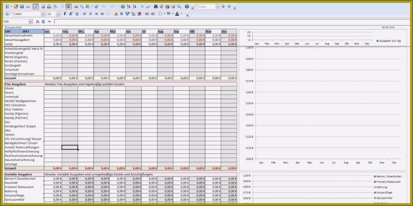Screen dimensions: 413x206
Task: Click the Sum sigma icon
Action: (43, 21)
